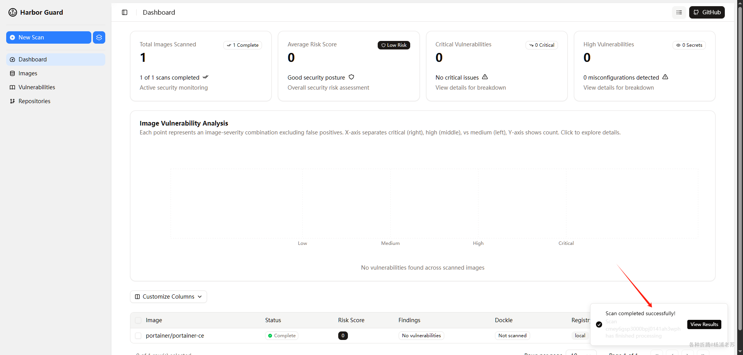The image size is (743, 355).
Task: Click the green Complete status badge
Action: pyautogui.click(x=282, y=336)
